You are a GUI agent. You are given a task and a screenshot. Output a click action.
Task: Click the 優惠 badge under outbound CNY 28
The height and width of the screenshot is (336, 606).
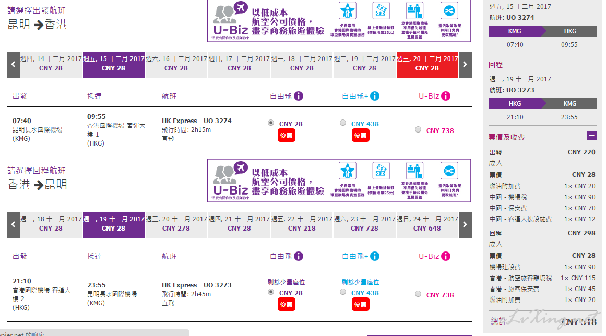tap(287, 136)
